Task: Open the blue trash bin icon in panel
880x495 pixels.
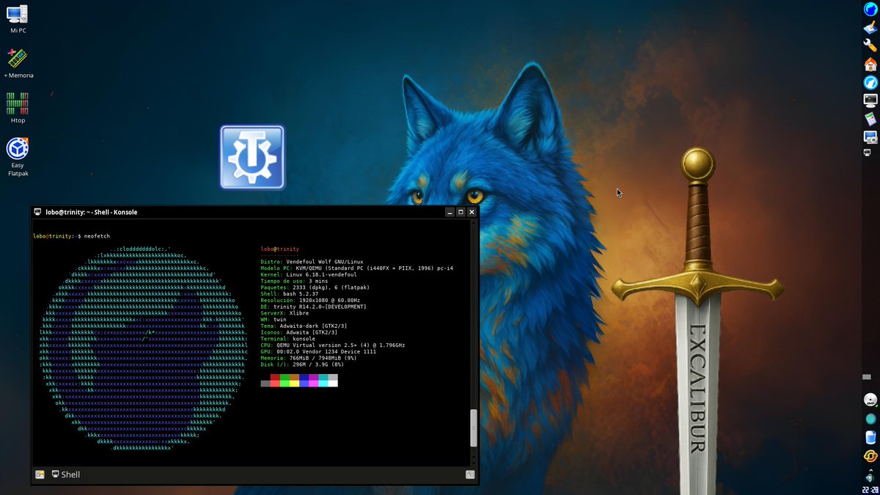Action: coord(870,438)
